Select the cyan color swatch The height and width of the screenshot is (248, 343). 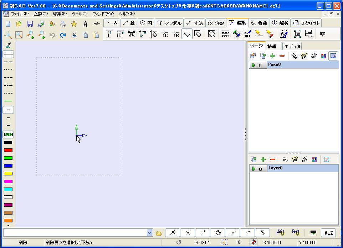[8, 189]
